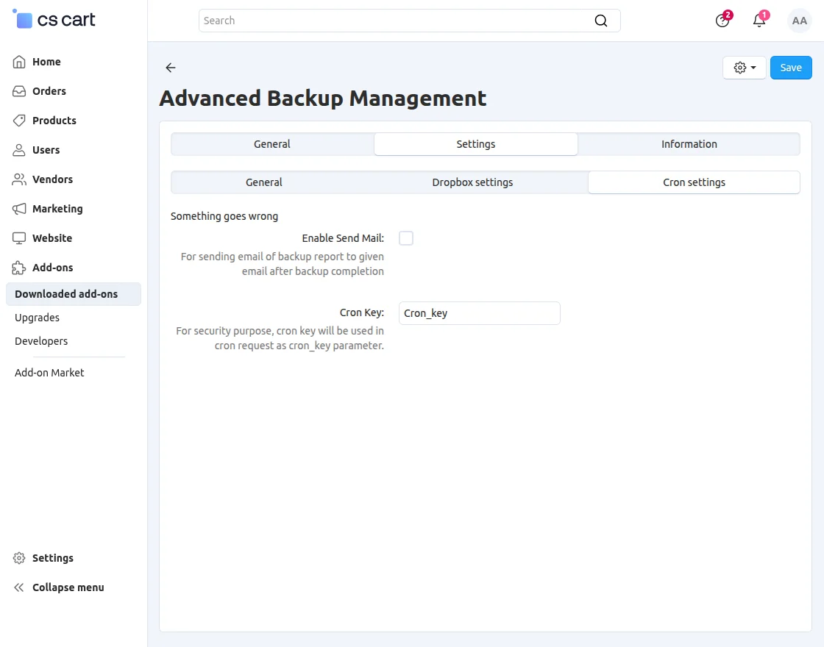824x647 pixels.
Task: Select the General sub-tab under Settings
Action: tap(264, 182)
